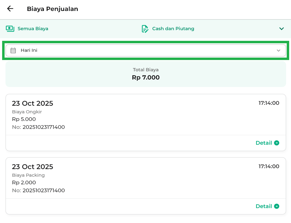Select the Biaya Ongkir expense label
This screenshot has width=291, height=223.
click(x=27, y=112)
